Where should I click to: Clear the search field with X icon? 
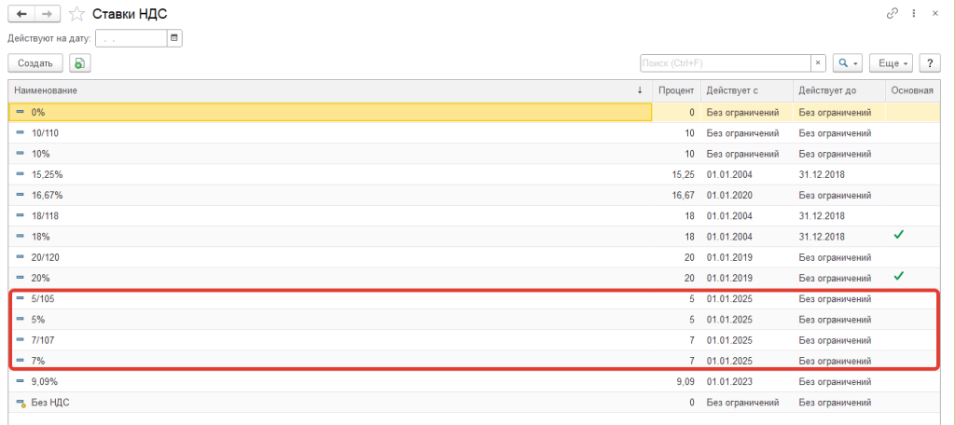(x=818, y=63)
